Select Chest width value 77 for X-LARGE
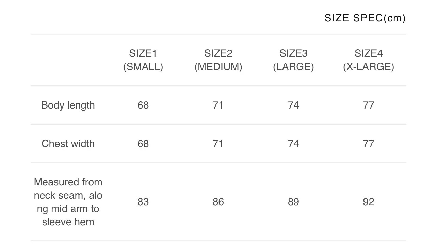 tap(369, 144)
